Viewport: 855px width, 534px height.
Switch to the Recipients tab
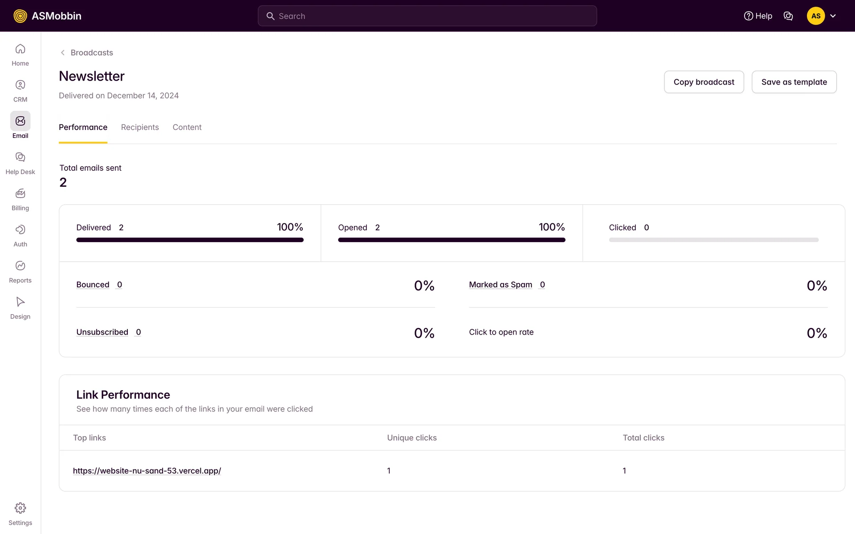[x=140, y=127]
